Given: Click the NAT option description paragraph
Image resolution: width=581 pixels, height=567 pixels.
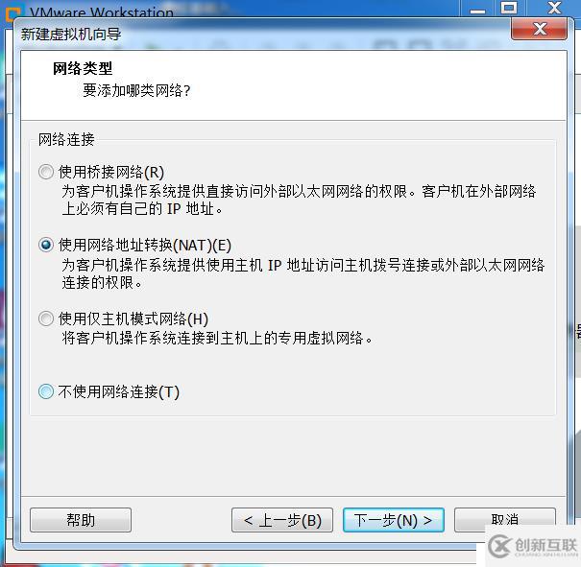Looking at the screenshot, I should 303,273.
